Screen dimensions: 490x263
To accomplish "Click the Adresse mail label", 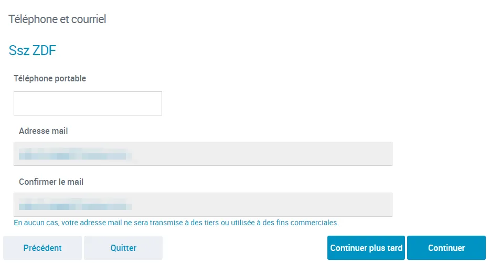I will click(43, 131).
